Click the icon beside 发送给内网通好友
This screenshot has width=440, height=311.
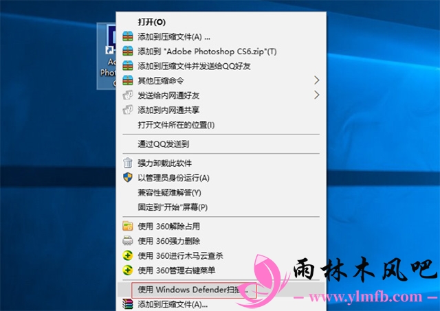[x=128, y=95]
